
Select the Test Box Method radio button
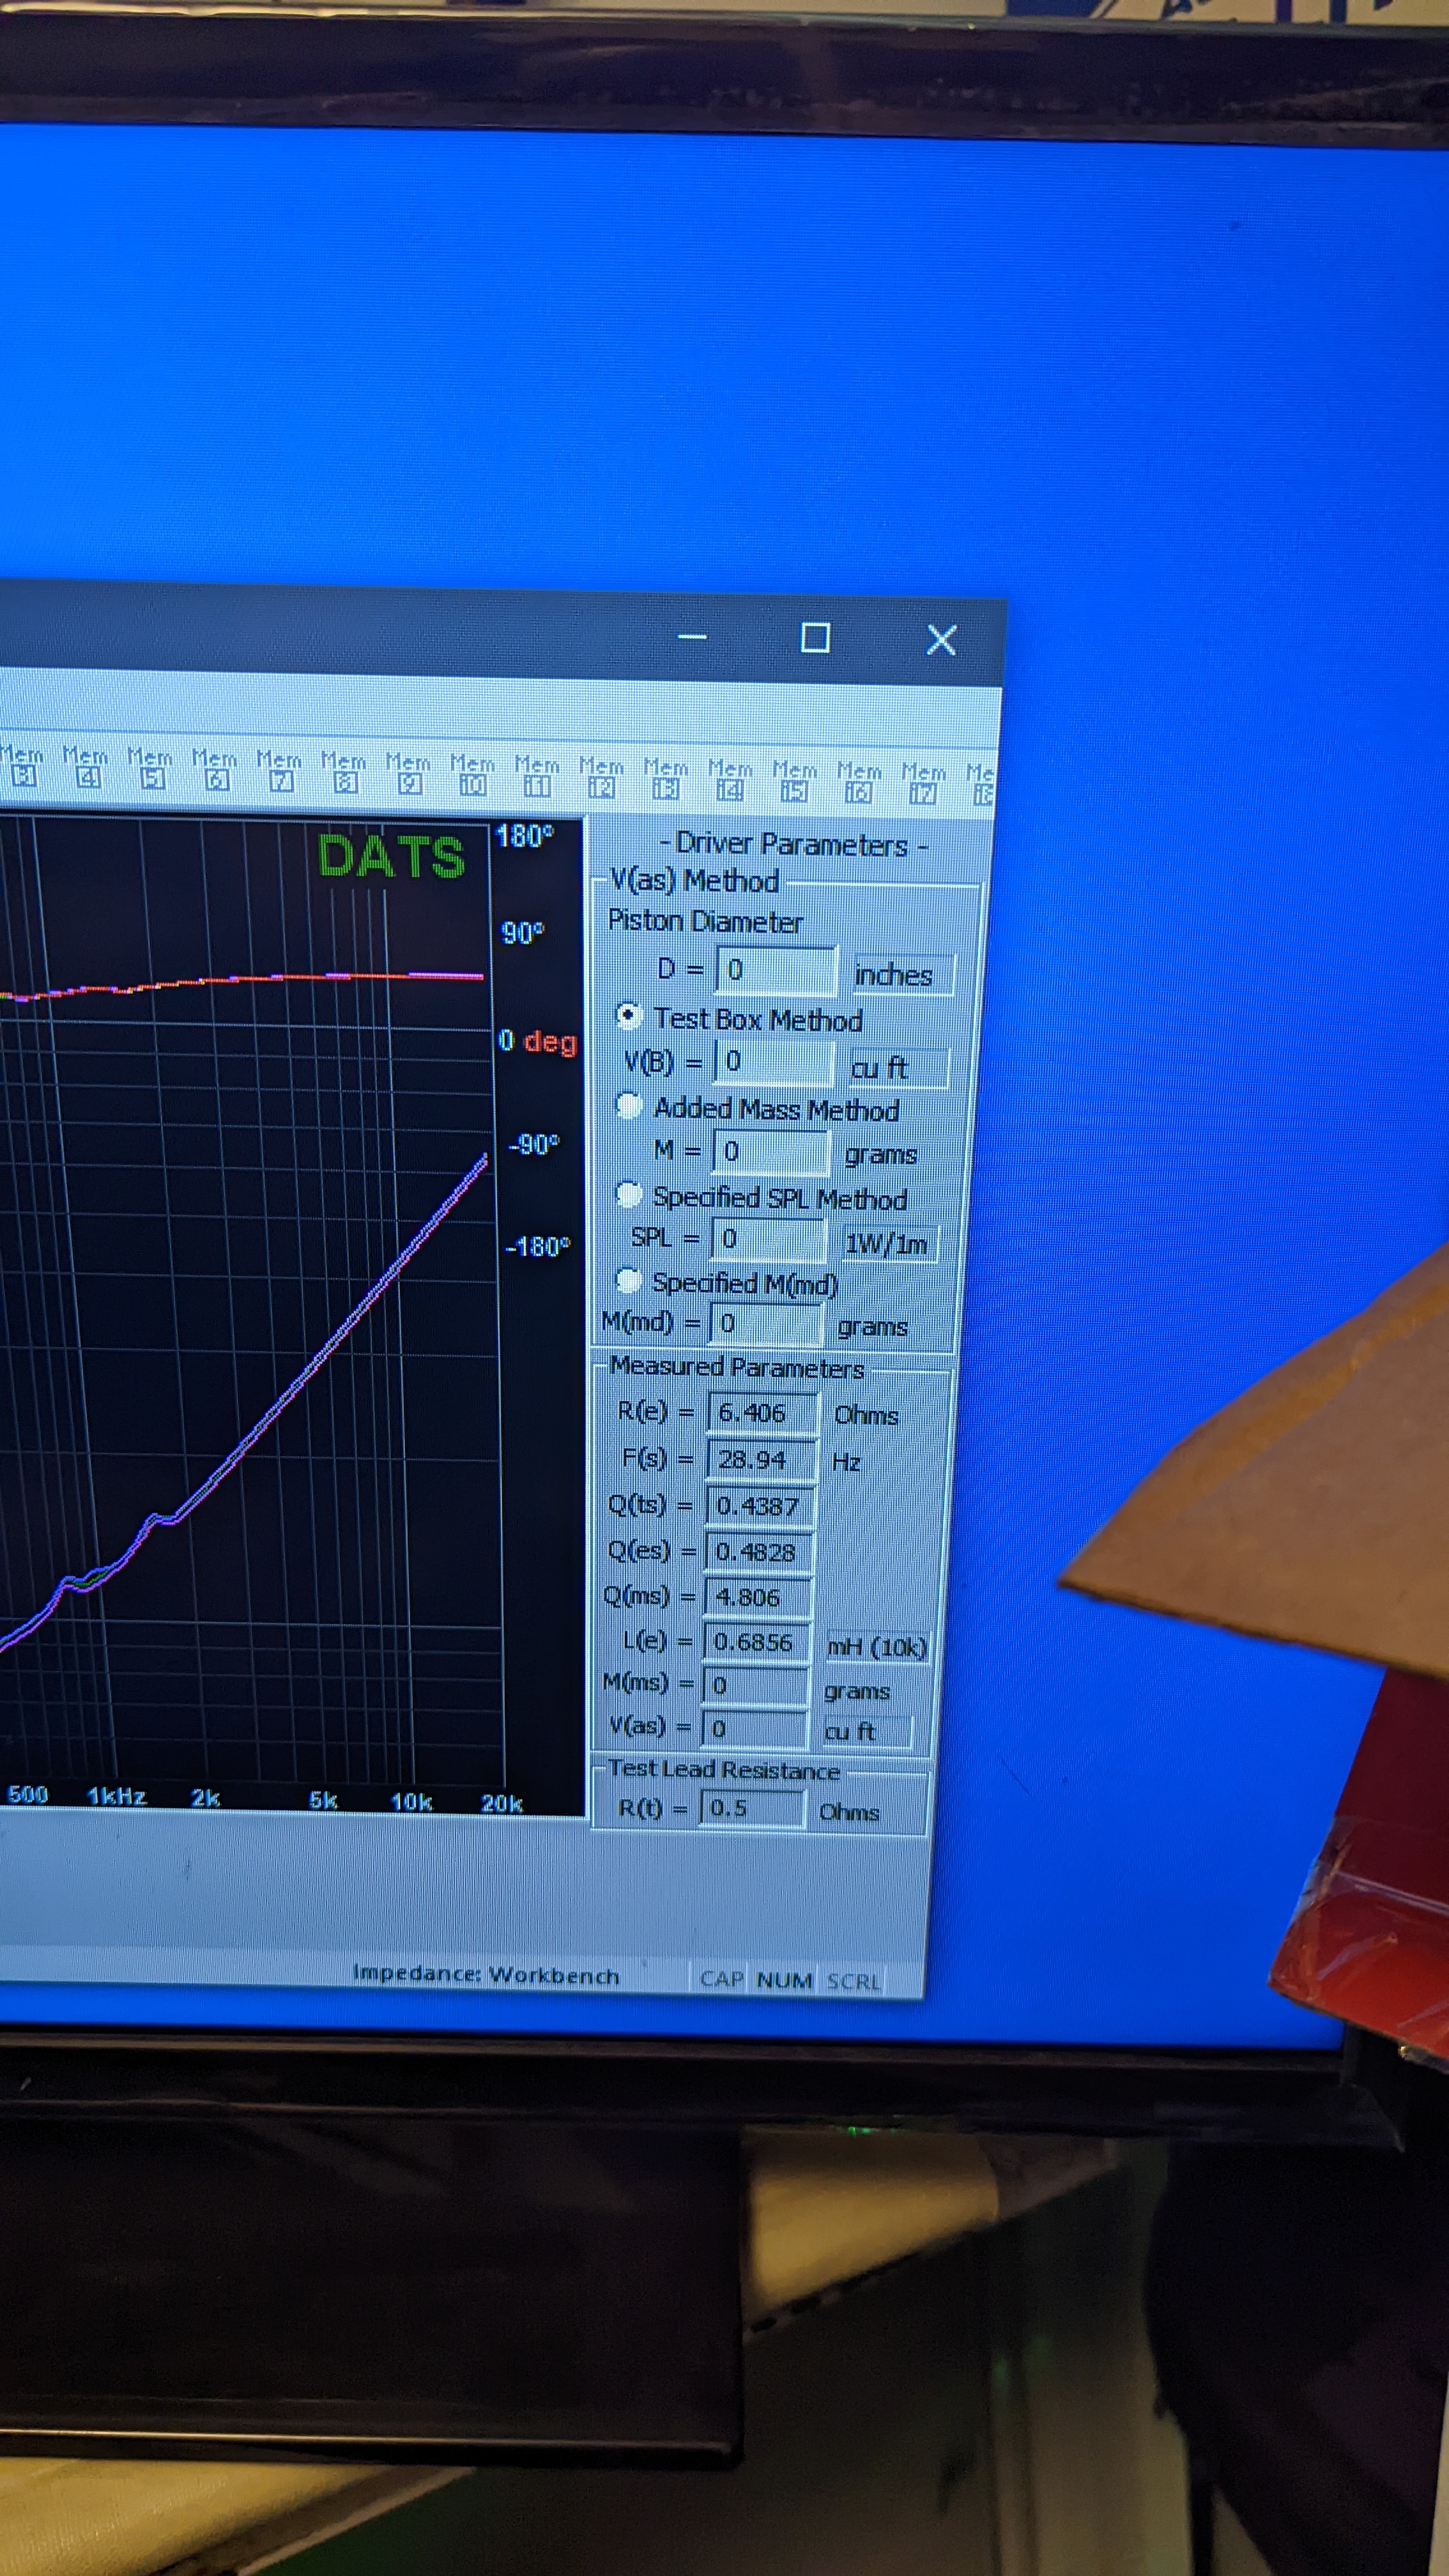click(628, 1015)
